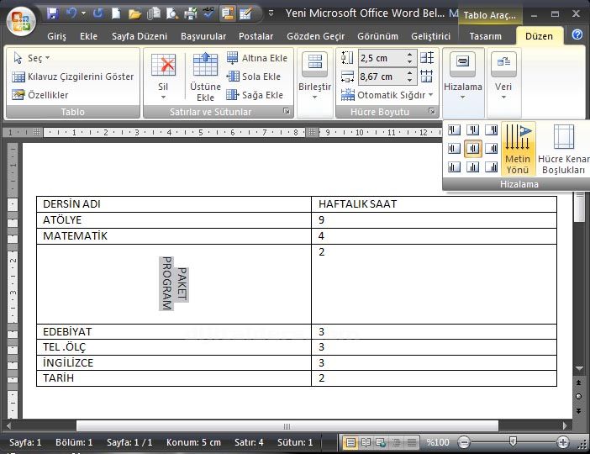Redo the last action
This screenshot has height=454, width=590.
(97, 13)
